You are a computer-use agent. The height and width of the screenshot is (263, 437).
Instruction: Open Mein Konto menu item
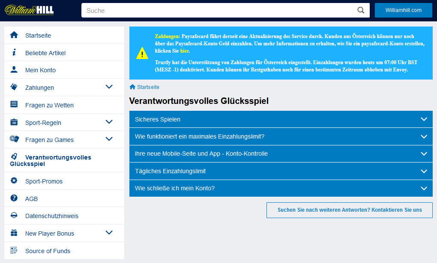tap(64, 70)
